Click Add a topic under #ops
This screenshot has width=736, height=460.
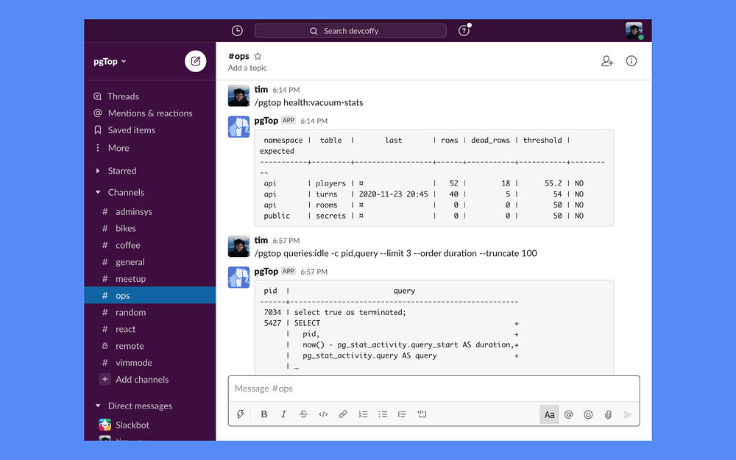tap(247, 68)
